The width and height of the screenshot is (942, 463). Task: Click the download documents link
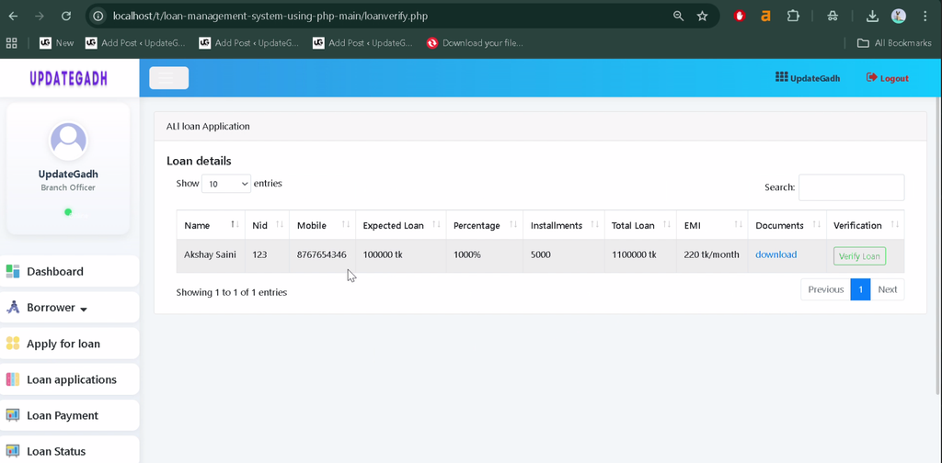(x=775, y=254)
